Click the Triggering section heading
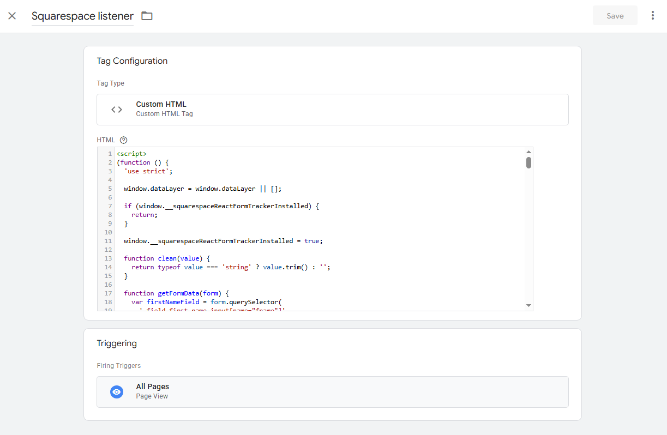This screenshot has width=667, height=435. (117, 343)
